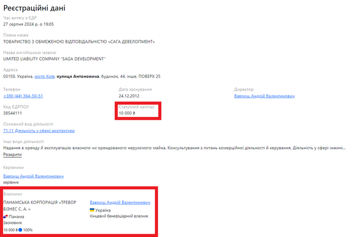Viewport: 352px width, 237px height.
Task: Click the blue 100% share circle icon
Action: (20, 230)
